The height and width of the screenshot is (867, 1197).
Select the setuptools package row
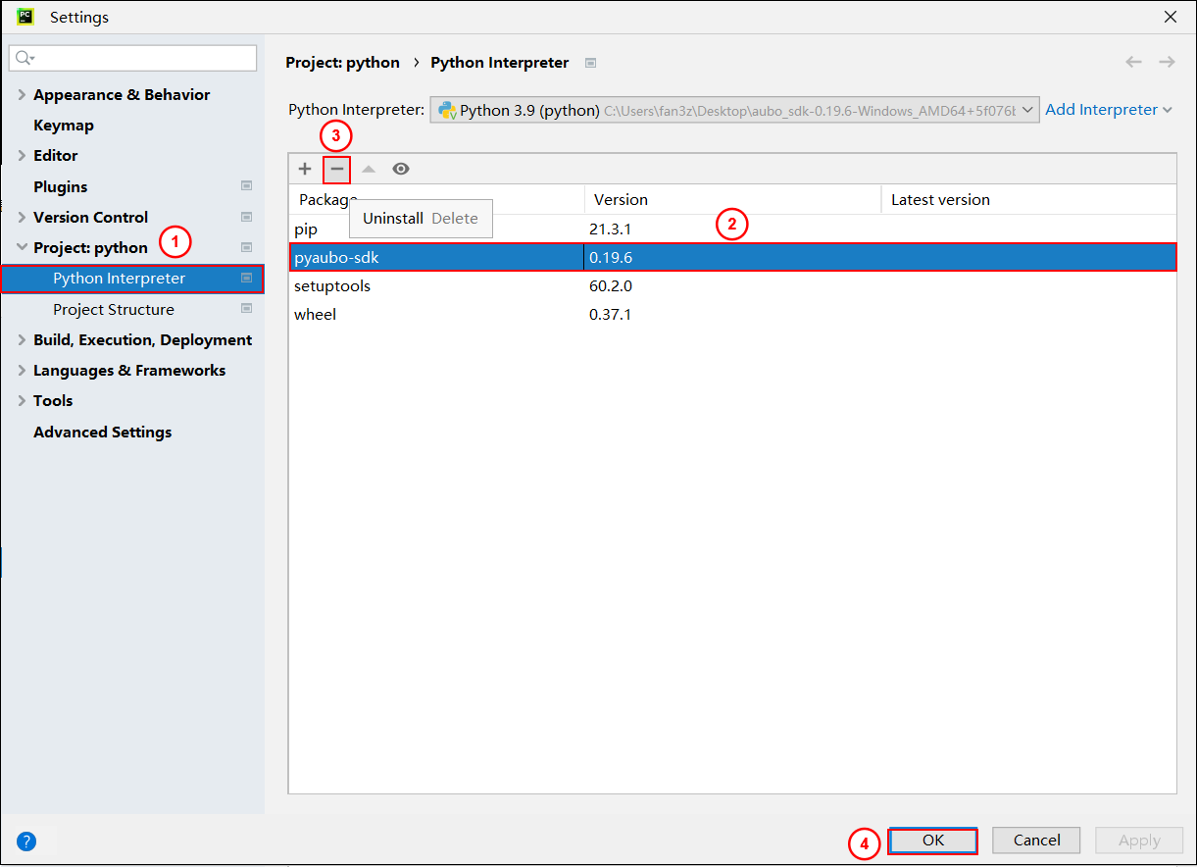point(732,286)
